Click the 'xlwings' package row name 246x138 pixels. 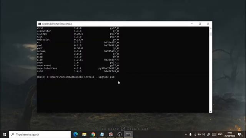tap(42, 34)
